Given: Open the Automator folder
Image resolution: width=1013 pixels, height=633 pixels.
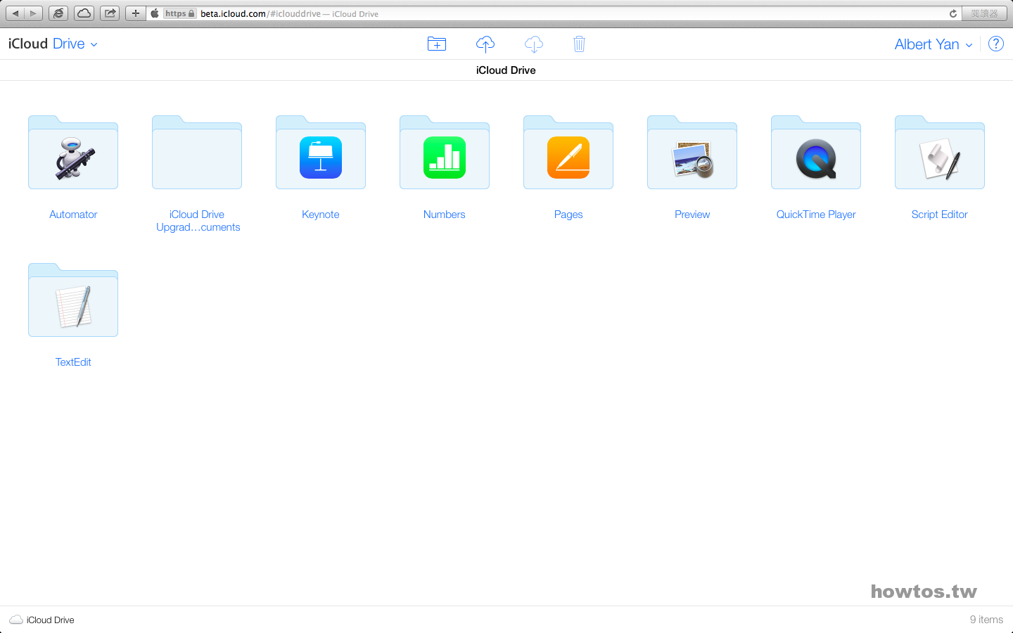Looking at the screenshot, I should click(x=73, y=153).
